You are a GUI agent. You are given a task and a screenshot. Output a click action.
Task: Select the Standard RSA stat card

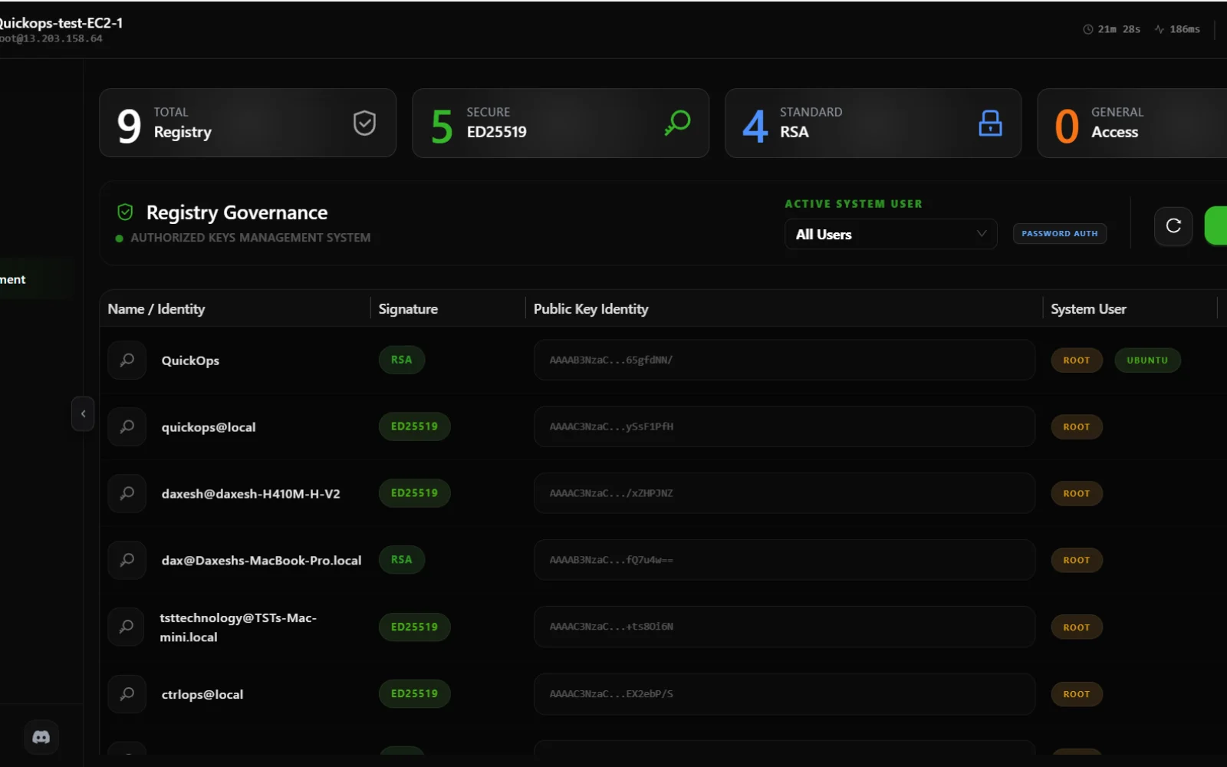[873, 123]
